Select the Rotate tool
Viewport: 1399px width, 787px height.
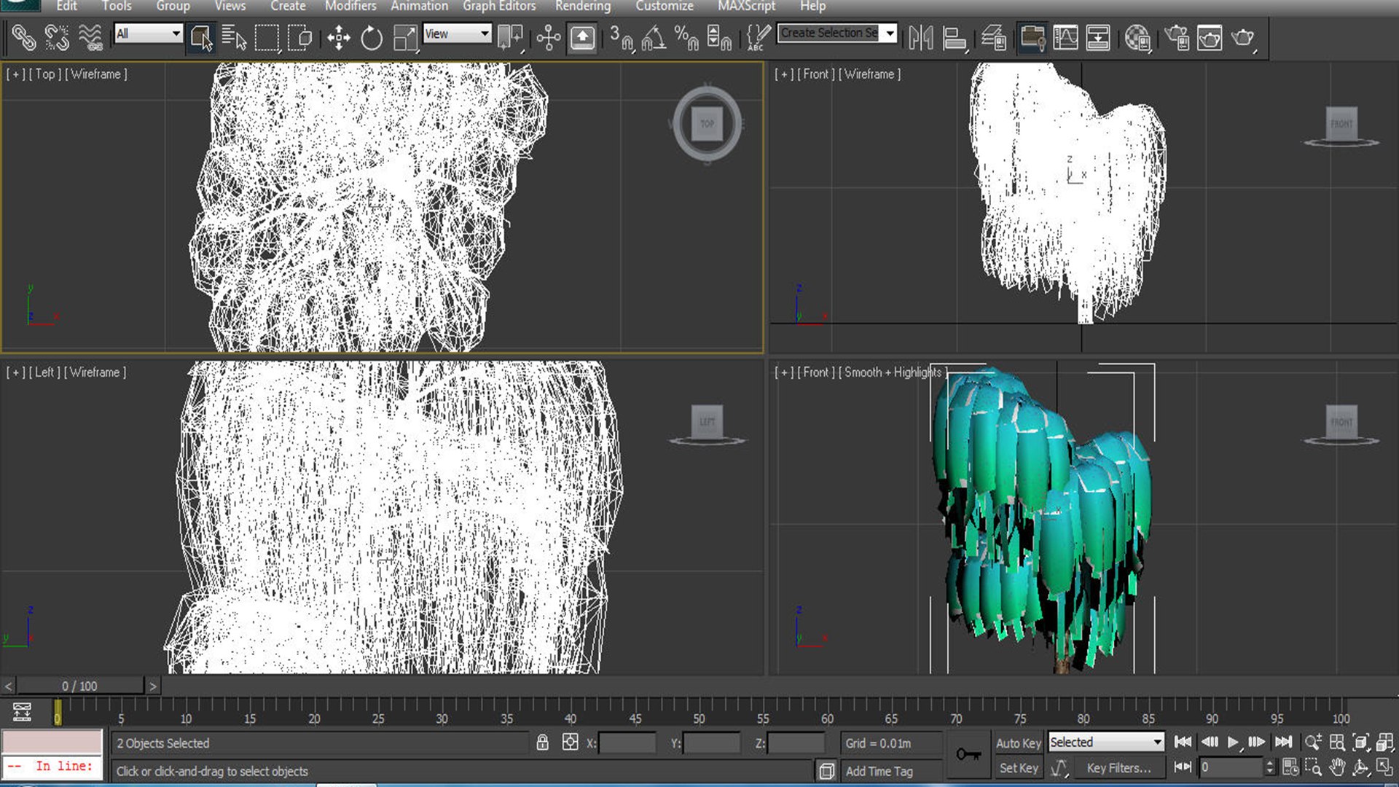[x=372, y=37]
